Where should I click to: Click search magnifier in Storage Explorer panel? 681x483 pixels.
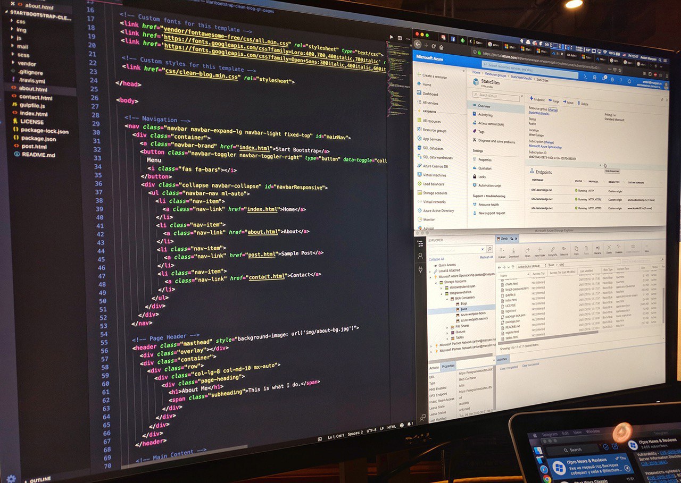click(x=489, y=249)
